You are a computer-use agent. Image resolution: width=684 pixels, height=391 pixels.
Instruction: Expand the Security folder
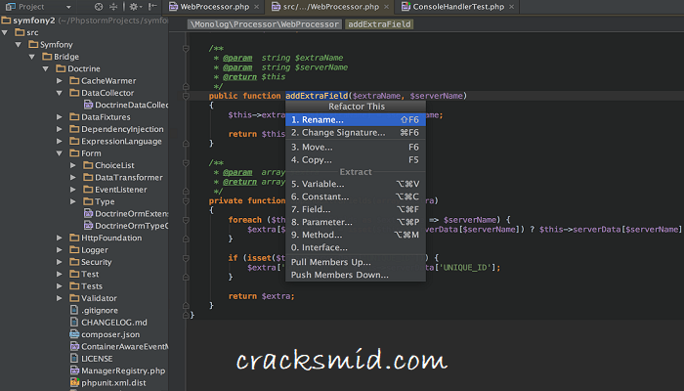point(60,262)
